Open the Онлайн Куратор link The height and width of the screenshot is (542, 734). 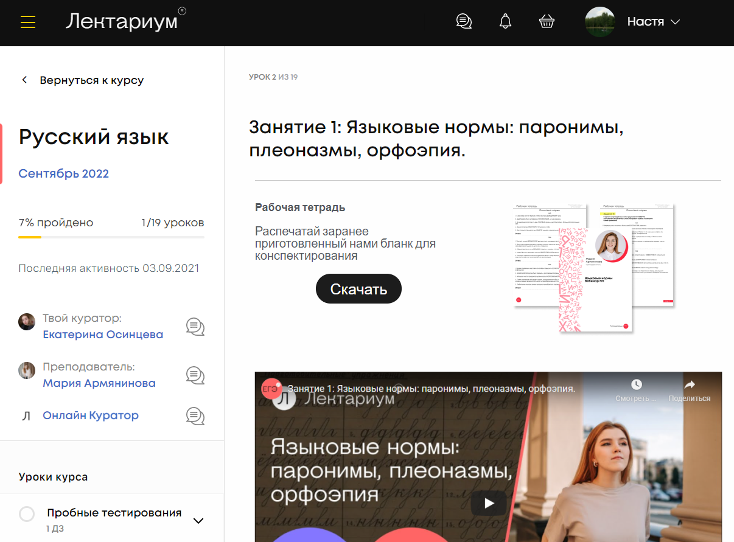(91, 415)
